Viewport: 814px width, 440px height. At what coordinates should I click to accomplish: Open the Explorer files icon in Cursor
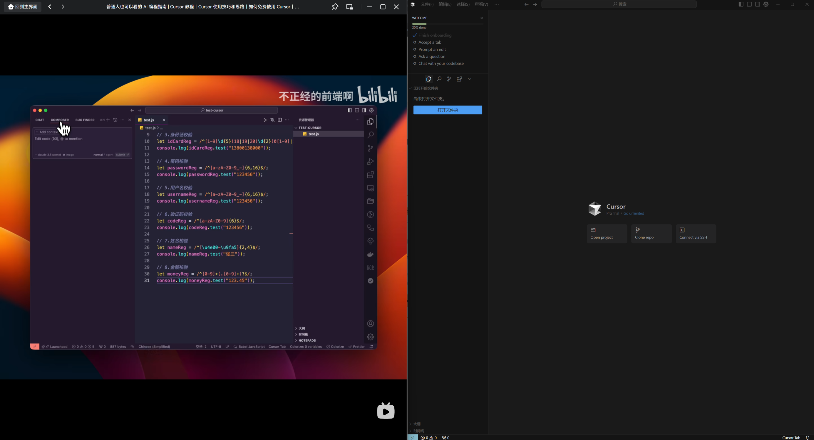tap(428, 79)
